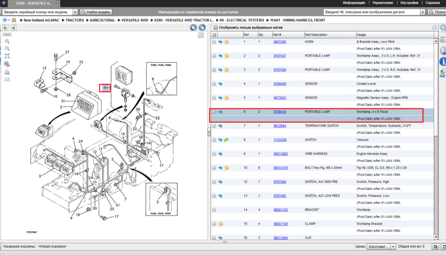The width and height of the screenshot is (446, 255).
Task: Click table layout icon in parts list header
Action: tap(434, 27)
